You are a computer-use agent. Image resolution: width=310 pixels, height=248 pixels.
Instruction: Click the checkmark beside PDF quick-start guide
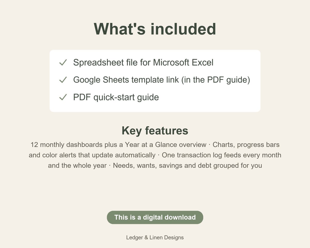pyautogui.click(x=63, y=97)
